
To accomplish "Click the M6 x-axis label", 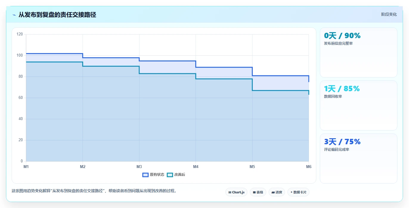I will (309, 167).
